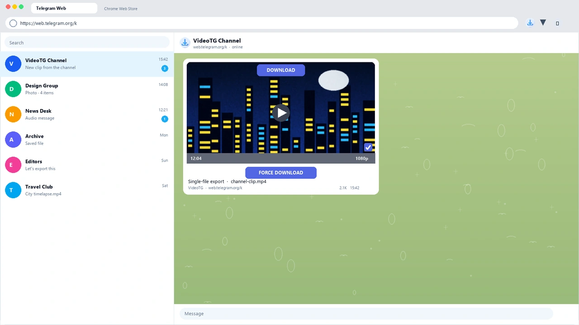Click the FORCE DOWNLOAD button
Image resolution: width=579 pixels, height=325 pixels.
[281, 172]
